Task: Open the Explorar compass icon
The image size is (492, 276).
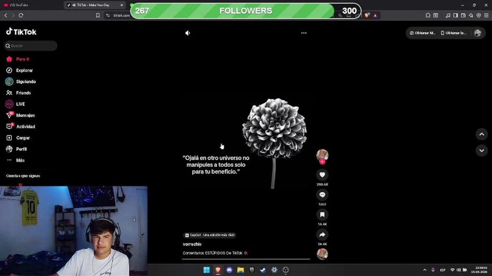Action: (x=9, y=70)
